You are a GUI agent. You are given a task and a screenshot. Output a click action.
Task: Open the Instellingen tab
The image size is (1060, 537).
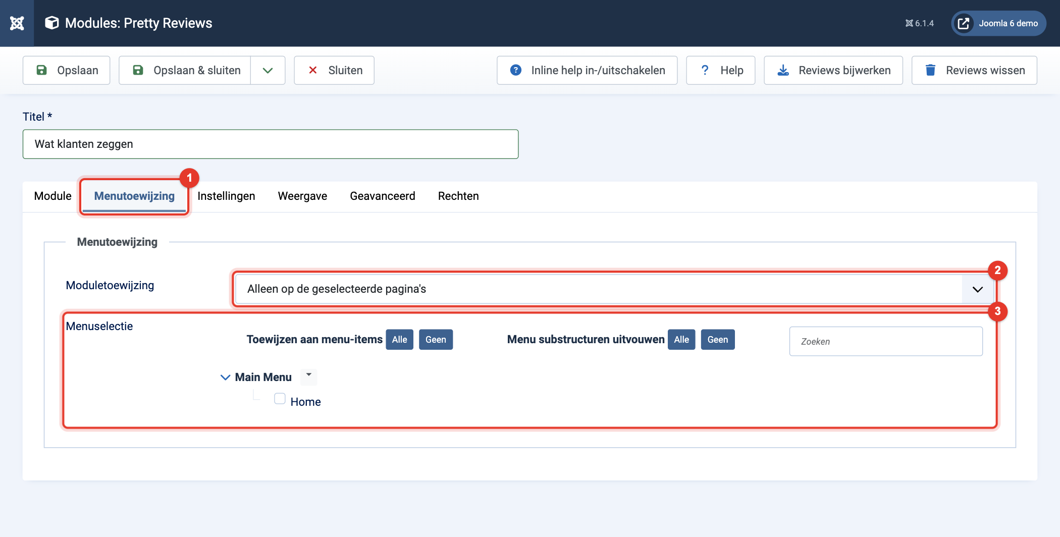coord(226,196)
